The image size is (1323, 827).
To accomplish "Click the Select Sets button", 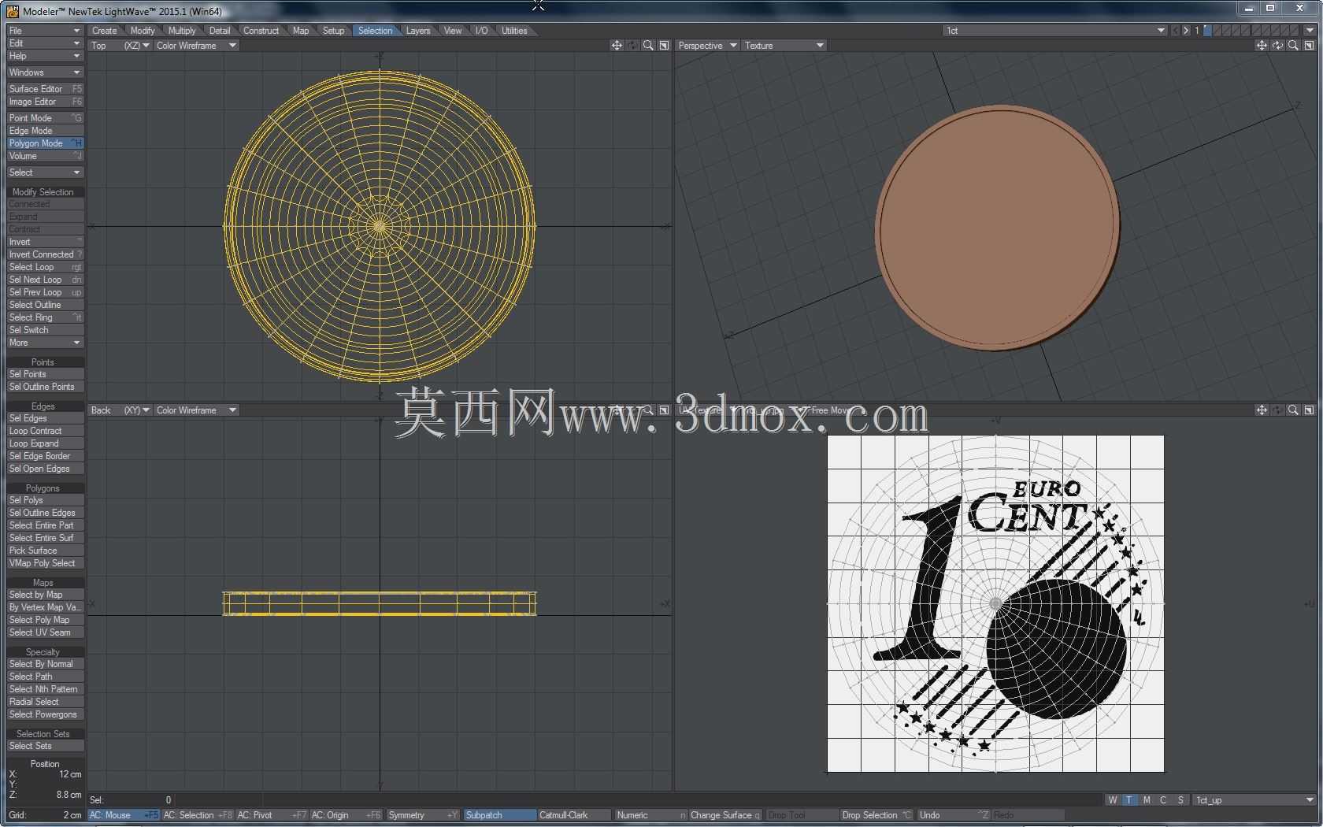I will (45, 746).
